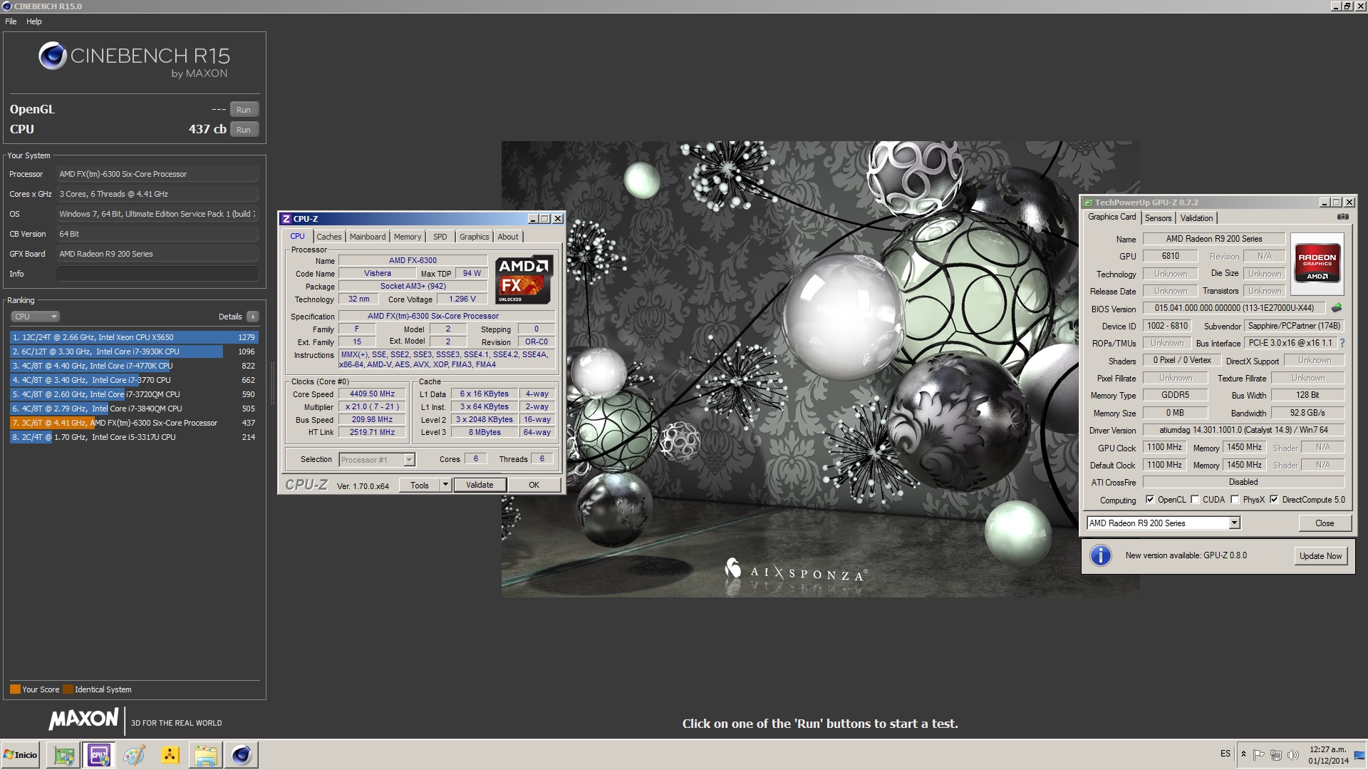Click the AMD FX logo in CPU-Z
The width and height of the screenshot is (1368, 770).
[524, 279]
